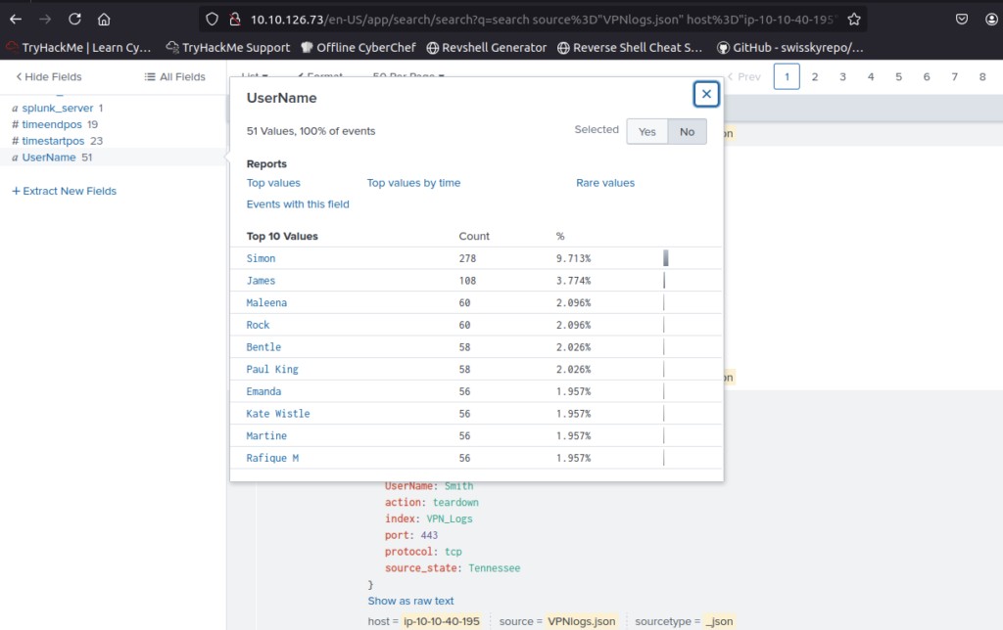
Task: Go to results page 1
Action: point(787,76)
